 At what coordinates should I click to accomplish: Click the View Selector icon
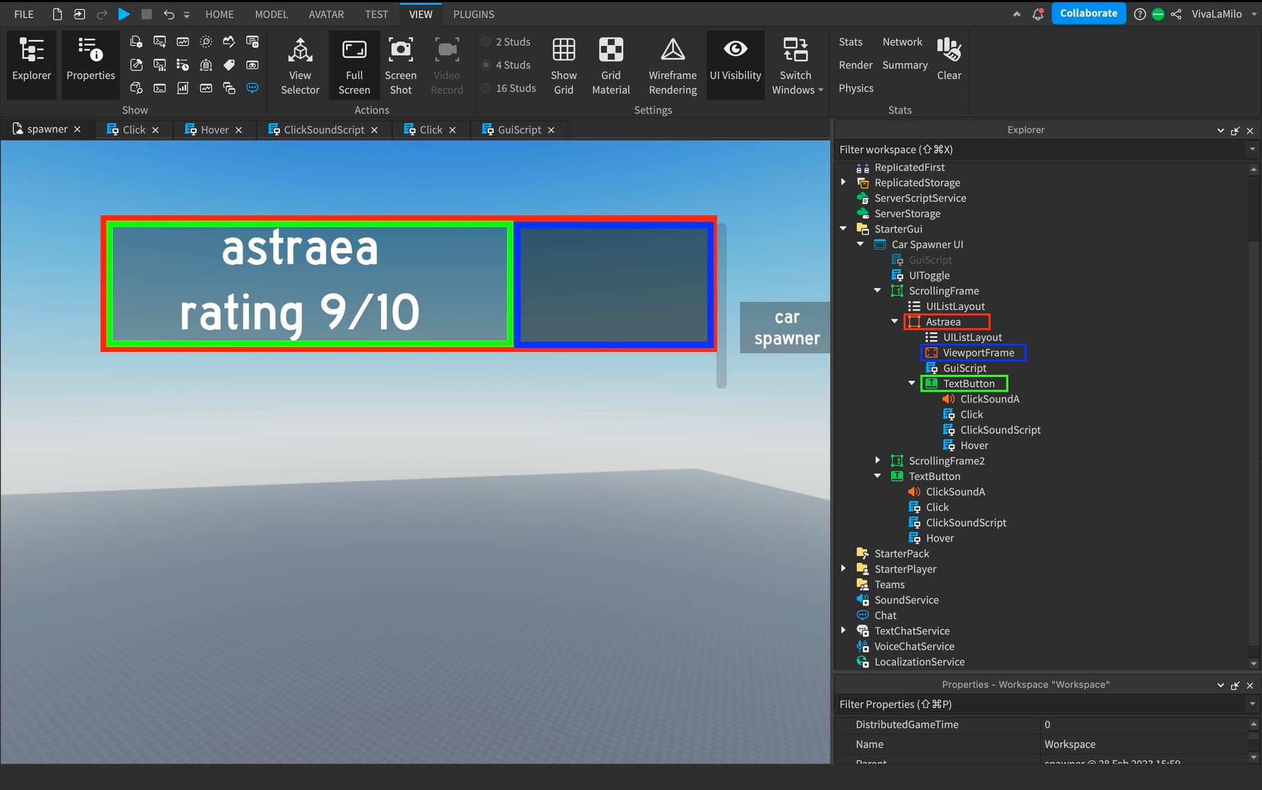[300, 64]
